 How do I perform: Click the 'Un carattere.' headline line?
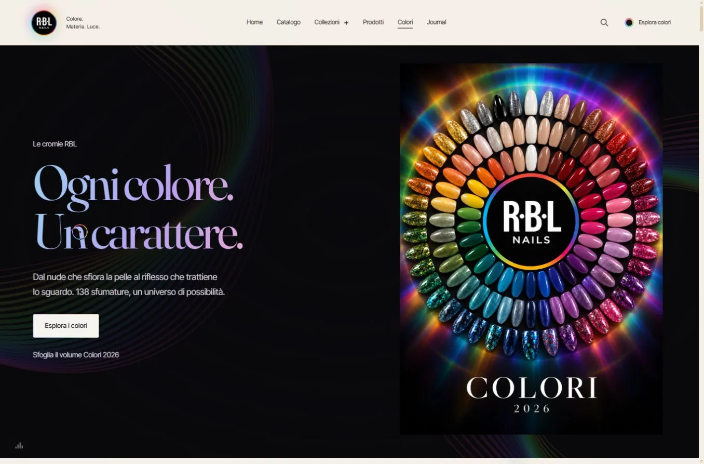tap(139, 233)
